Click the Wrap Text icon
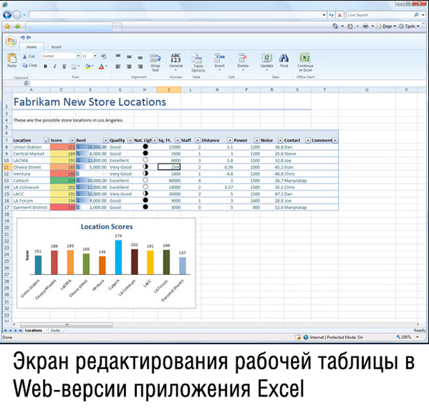 tap(155, 58)
